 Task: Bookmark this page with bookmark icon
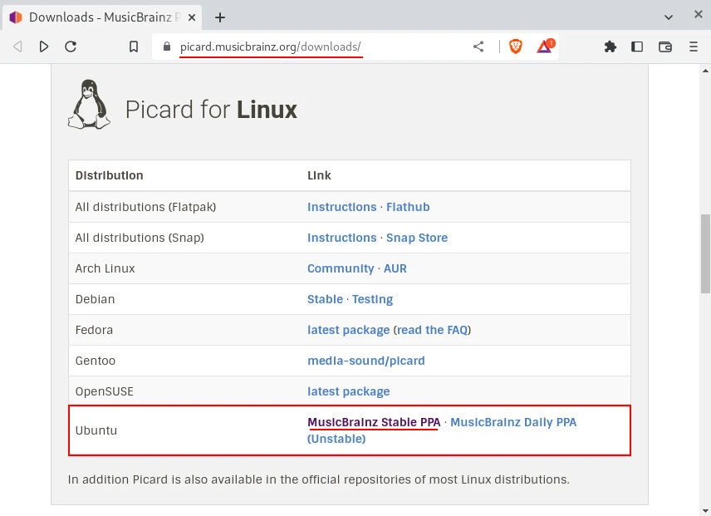coord(134,47)
